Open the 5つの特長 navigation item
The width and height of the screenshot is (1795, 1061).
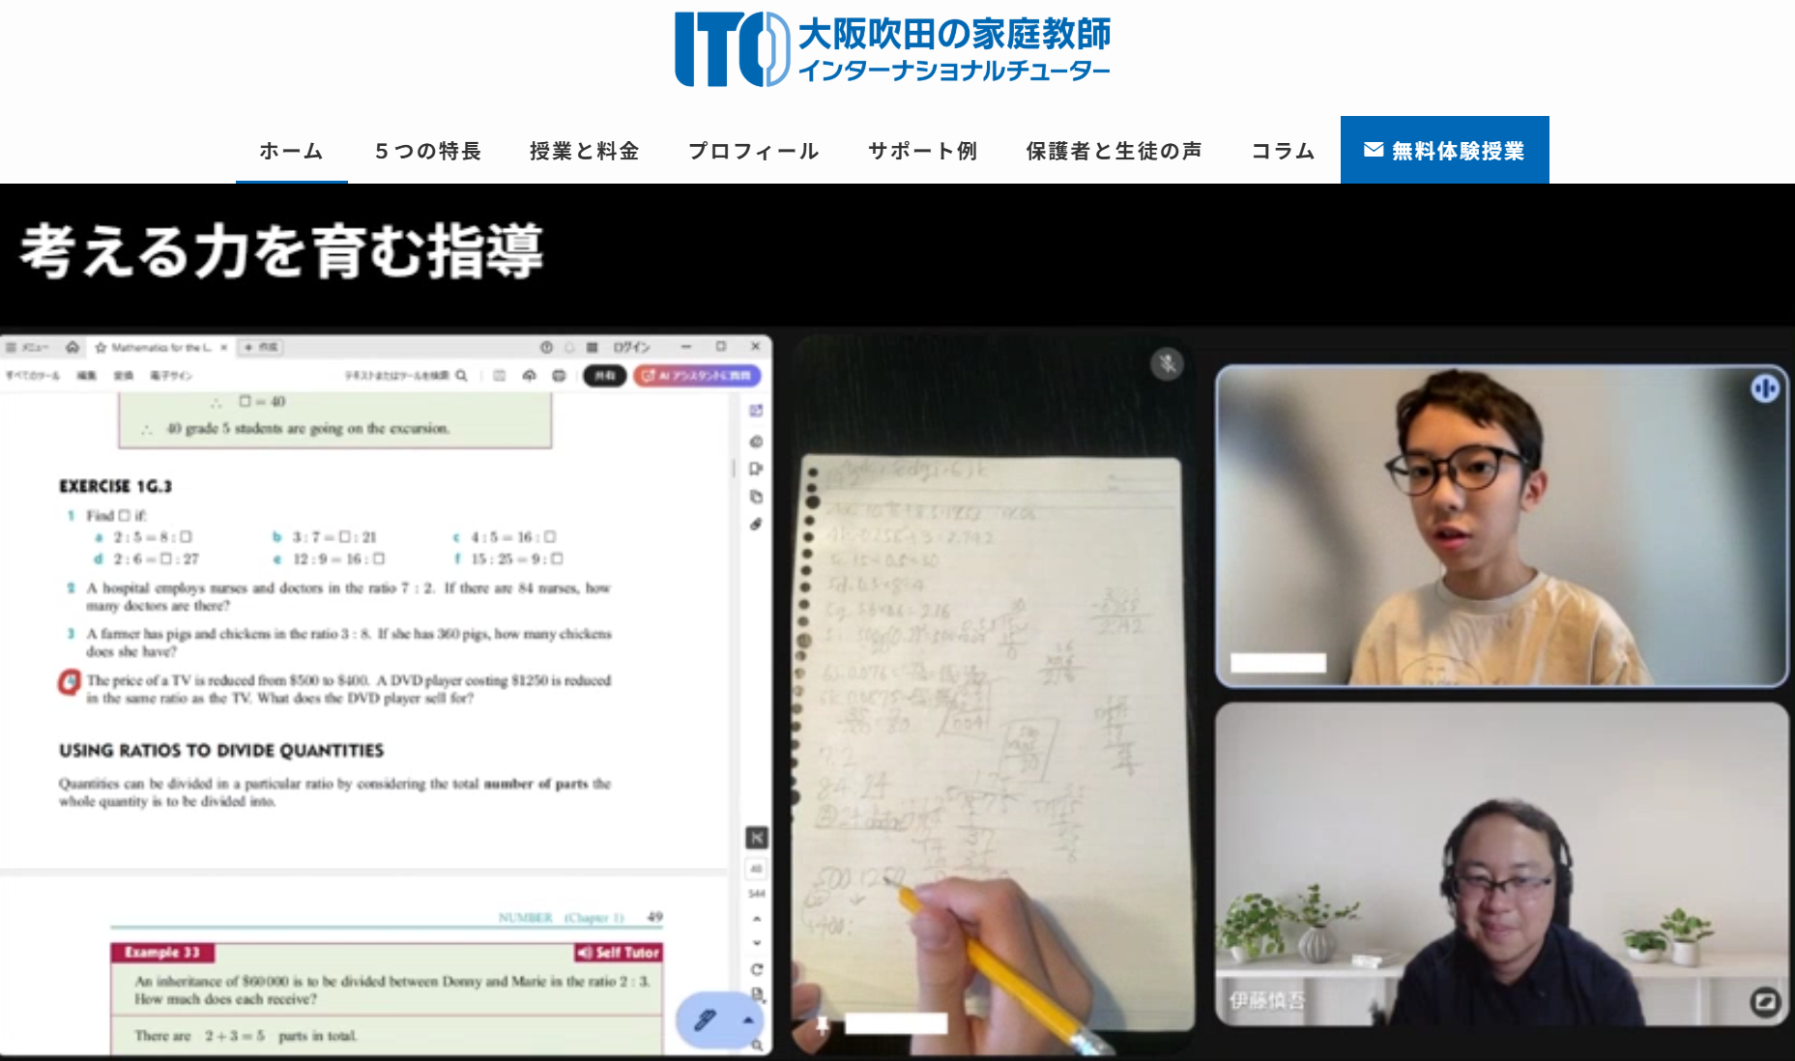(428, 151)
